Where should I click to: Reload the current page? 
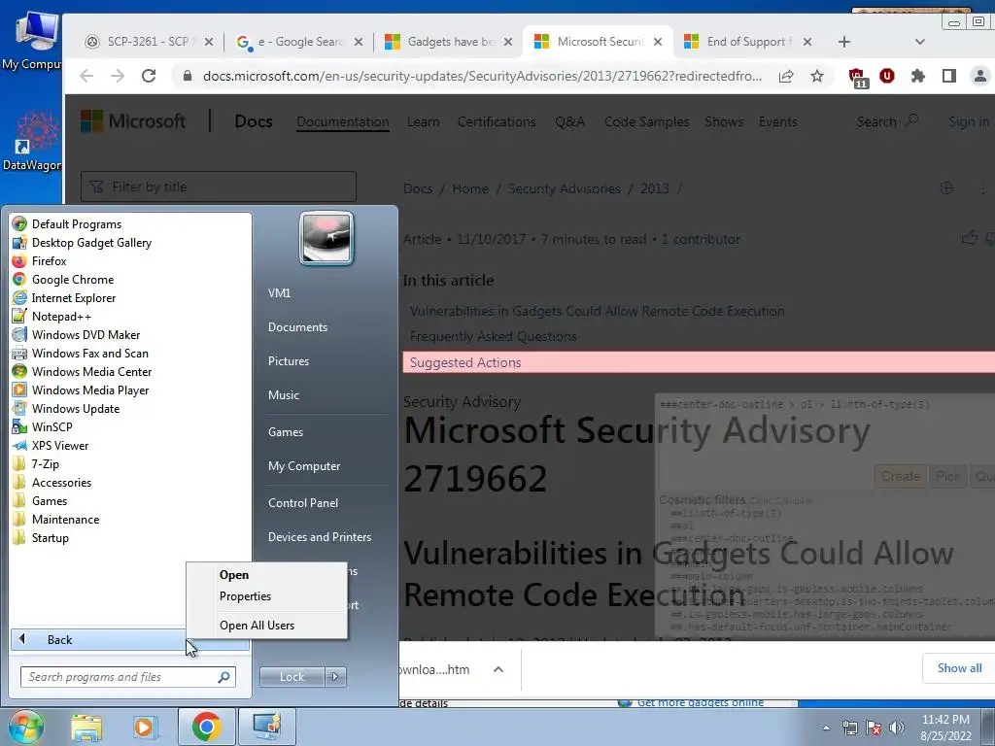click(149, 76)
